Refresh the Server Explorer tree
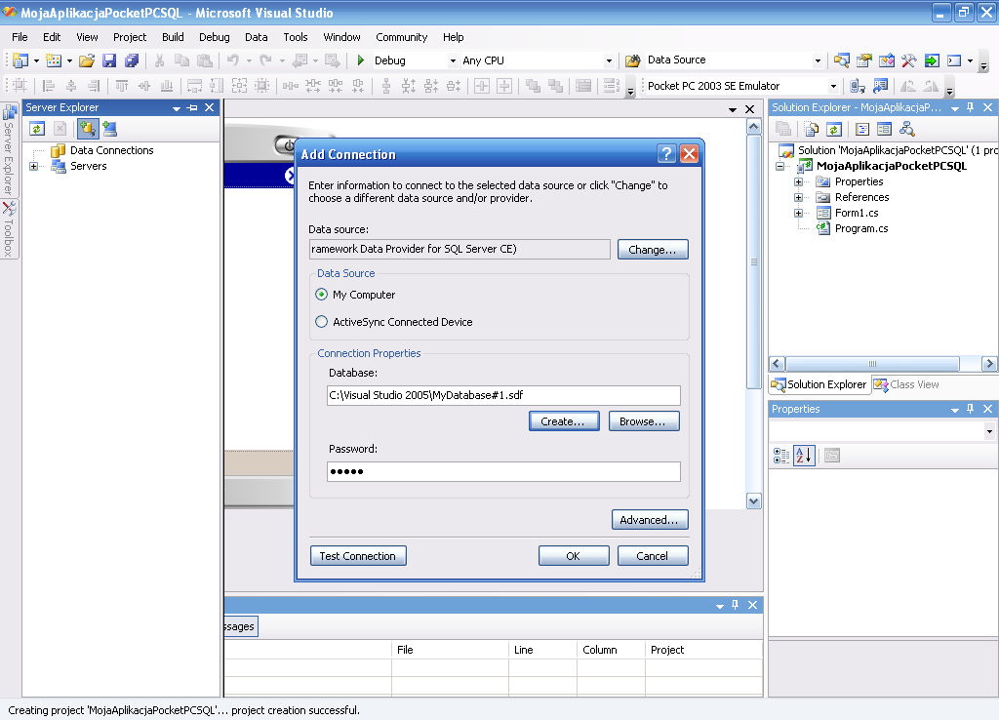Viewport: 999px width, 720px height. point(37,129)
